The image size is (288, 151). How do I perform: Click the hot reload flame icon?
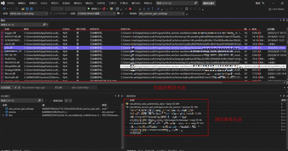[104, 9]
